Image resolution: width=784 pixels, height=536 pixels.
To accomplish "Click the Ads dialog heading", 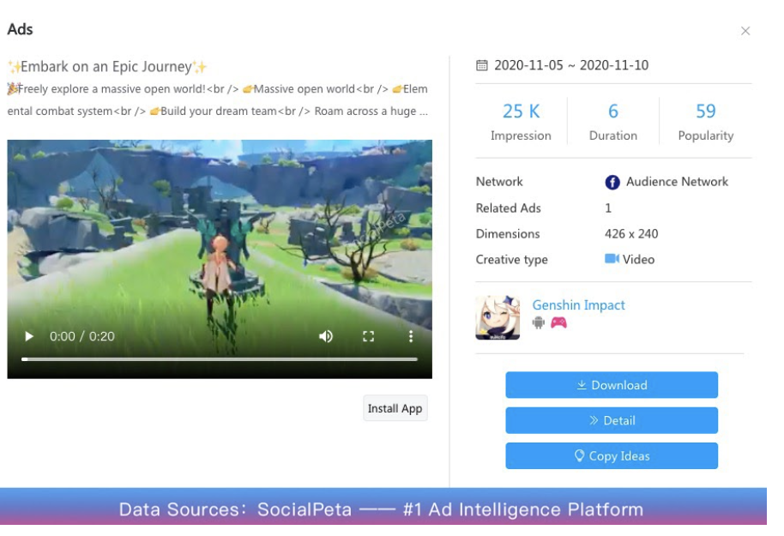I will (x=20, y=29).
